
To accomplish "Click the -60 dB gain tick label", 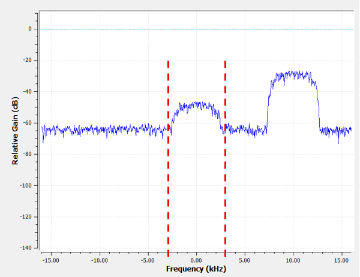I will tap(25, 123).
